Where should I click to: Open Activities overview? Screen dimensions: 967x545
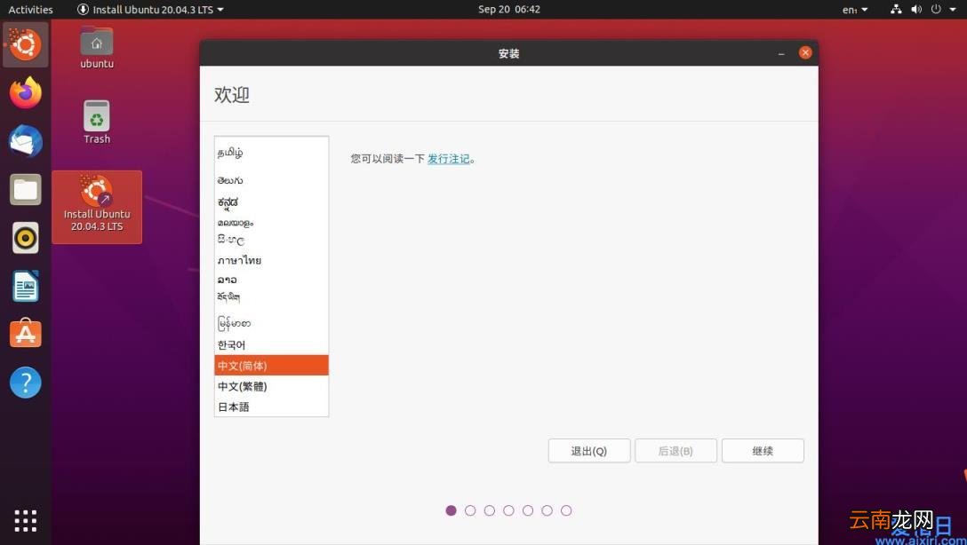tap(30, 9)
